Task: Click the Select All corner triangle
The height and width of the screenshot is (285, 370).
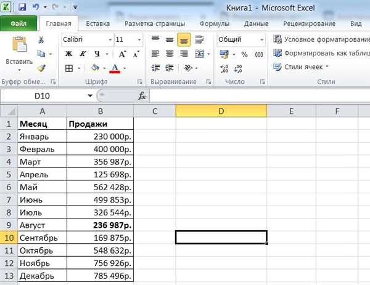Action: point(9,111)
